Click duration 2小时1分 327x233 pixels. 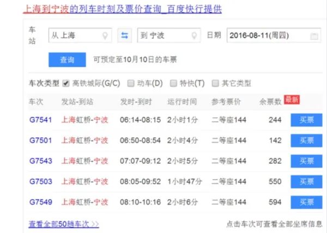coord(183,120)
